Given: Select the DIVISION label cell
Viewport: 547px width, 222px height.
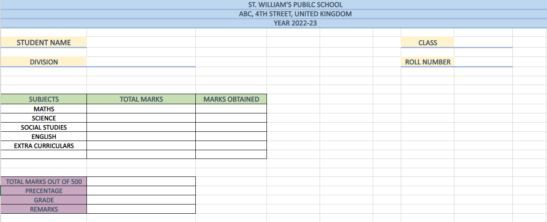Looking at the screenshot, I should (44, 62).
